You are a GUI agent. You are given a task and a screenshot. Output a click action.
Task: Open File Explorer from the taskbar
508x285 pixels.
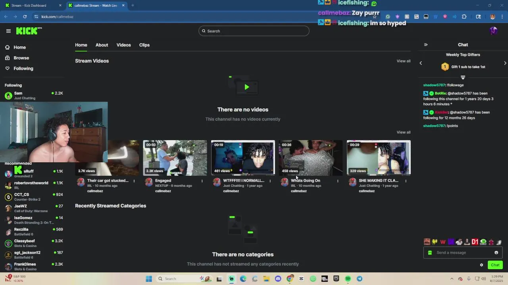[x=266, y=279]
